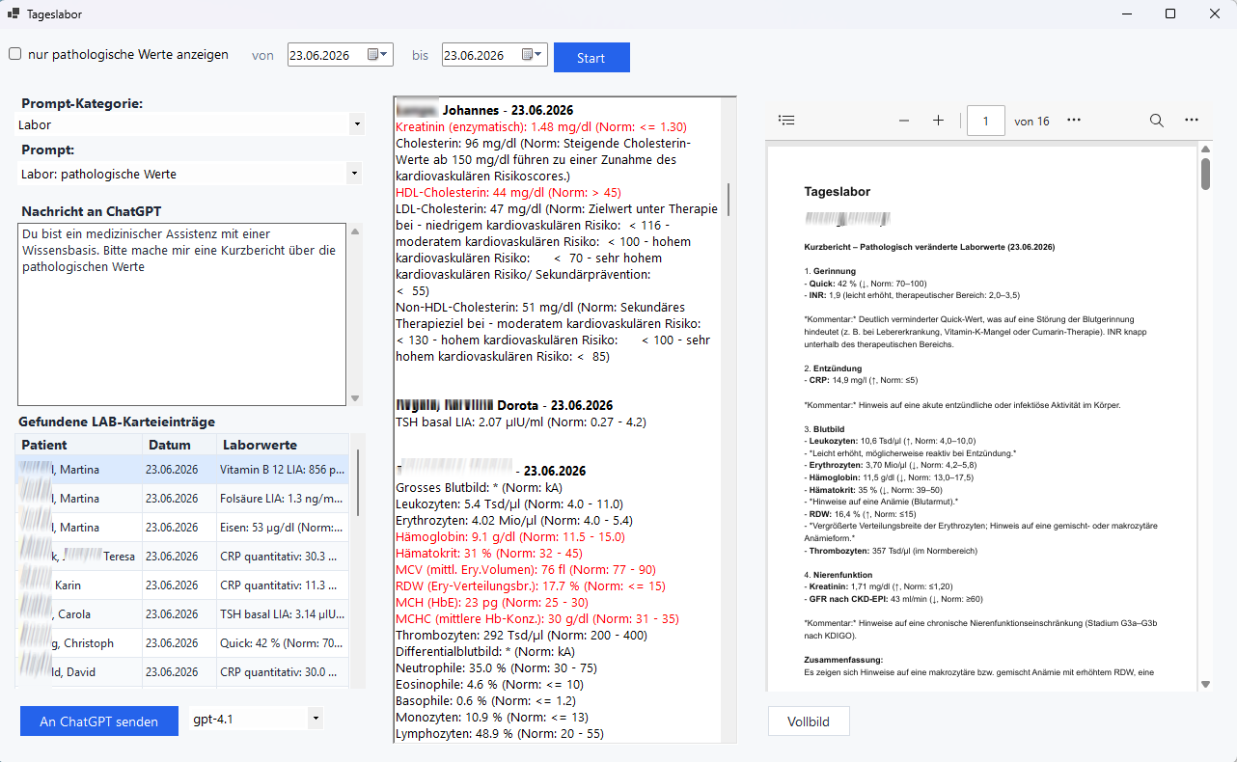This screenshot has height=762, width=1237.
Task: Click the Start button
Action: [591, 58]
